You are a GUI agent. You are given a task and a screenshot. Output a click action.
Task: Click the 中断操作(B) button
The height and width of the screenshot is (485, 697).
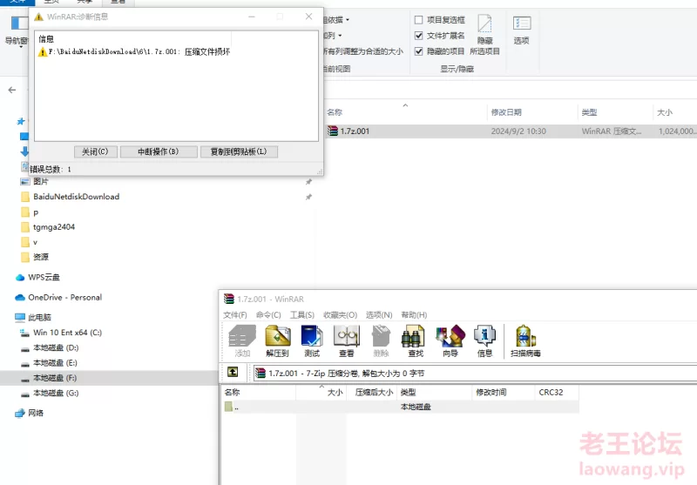[x=159, y=152]
